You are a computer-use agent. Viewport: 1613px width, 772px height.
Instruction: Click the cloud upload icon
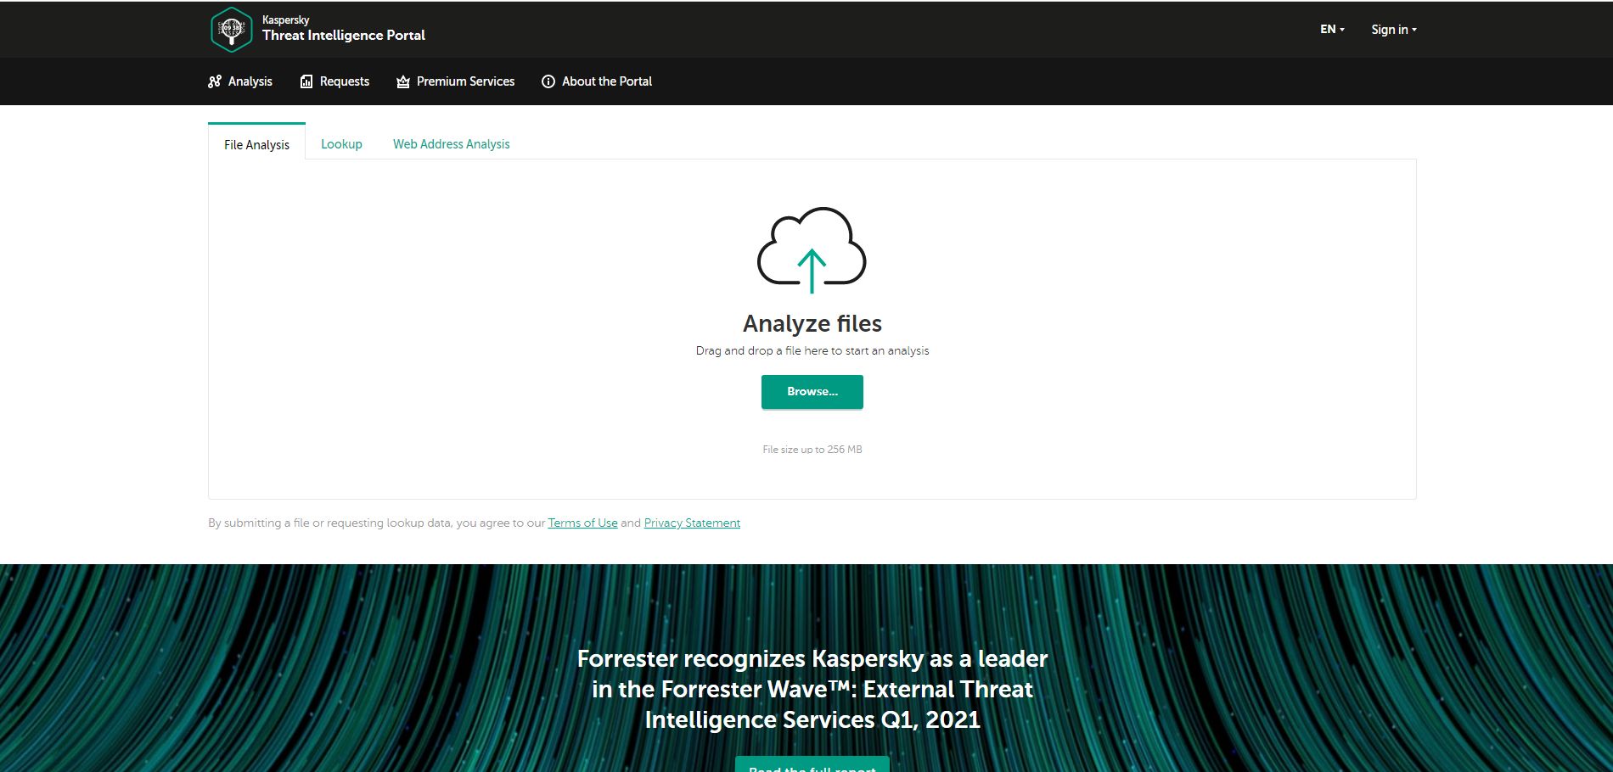(812, 250)
